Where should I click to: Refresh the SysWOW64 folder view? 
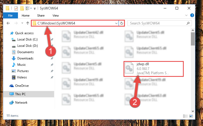click(122, 23)
